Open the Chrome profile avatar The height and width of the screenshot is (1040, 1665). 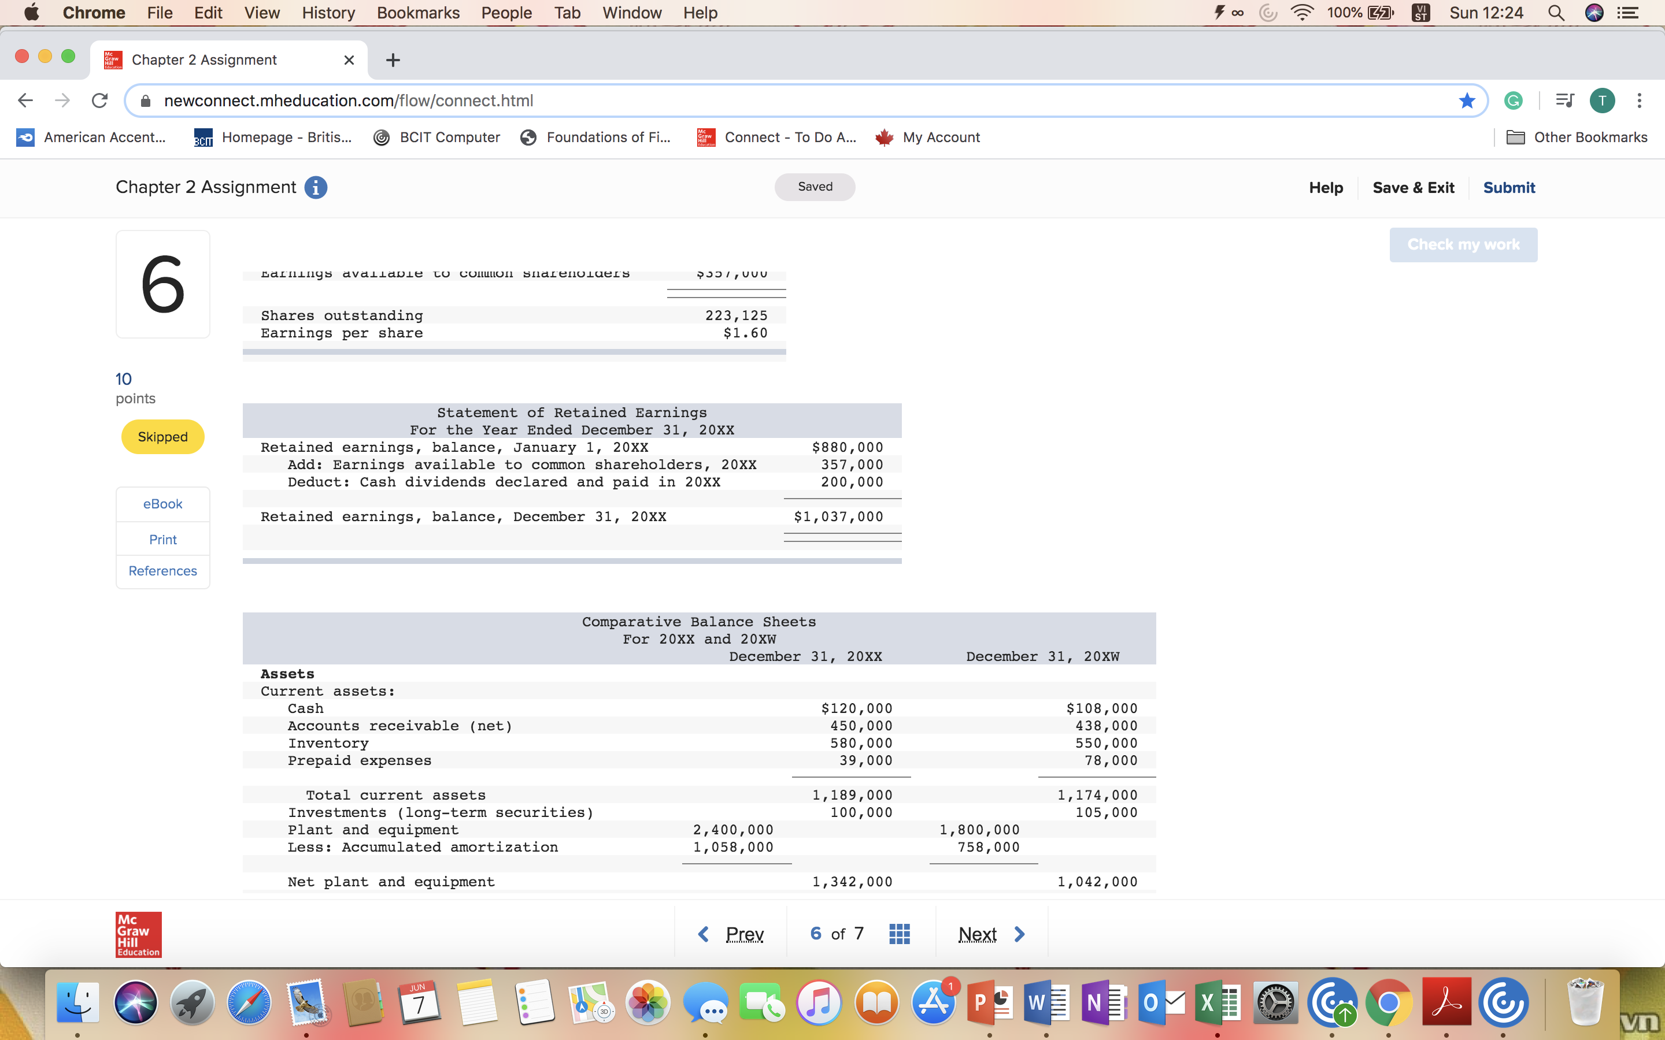[x=1602, y=101]
